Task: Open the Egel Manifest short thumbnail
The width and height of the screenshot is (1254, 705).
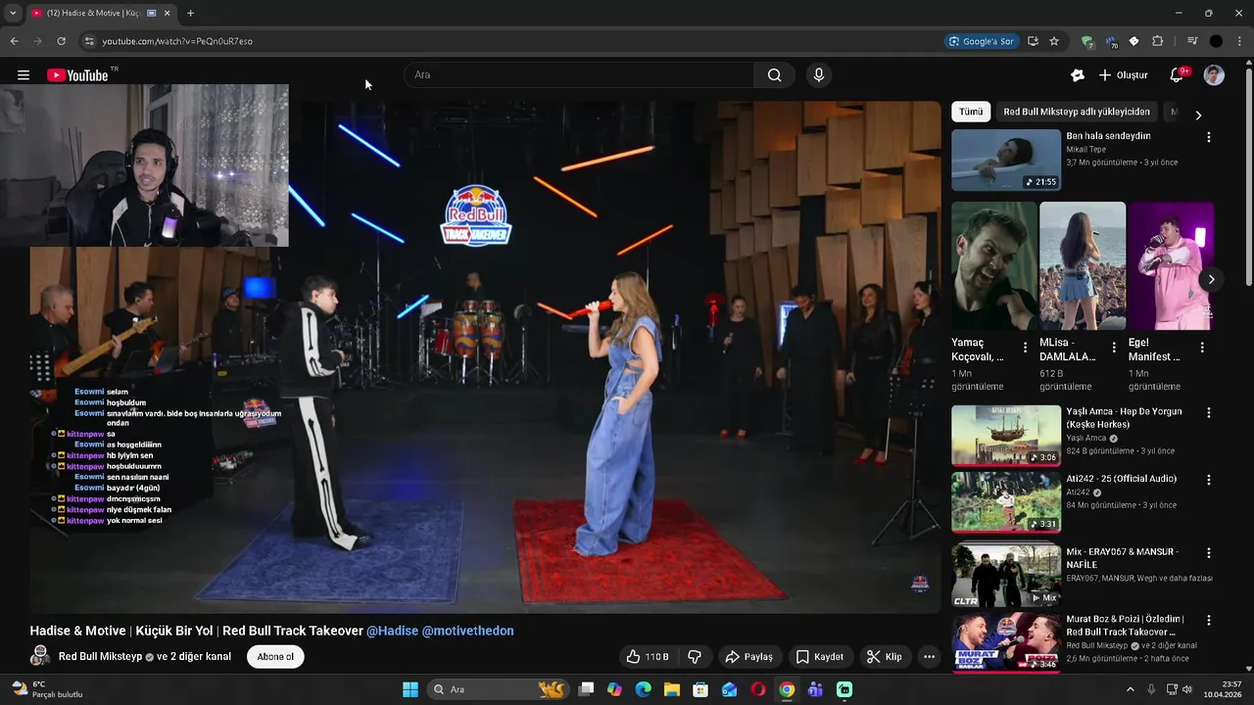Action: pos(1171,266)
